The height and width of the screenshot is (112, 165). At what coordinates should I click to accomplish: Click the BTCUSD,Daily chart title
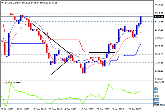point(12,3)
